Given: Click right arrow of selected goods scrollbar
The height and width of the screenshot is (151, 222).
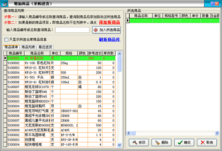Looking at the screenshot, I should 217,133.
